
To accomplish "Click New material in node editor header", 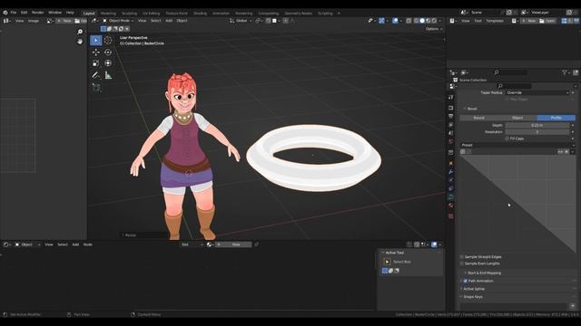I will click(233, 244).
